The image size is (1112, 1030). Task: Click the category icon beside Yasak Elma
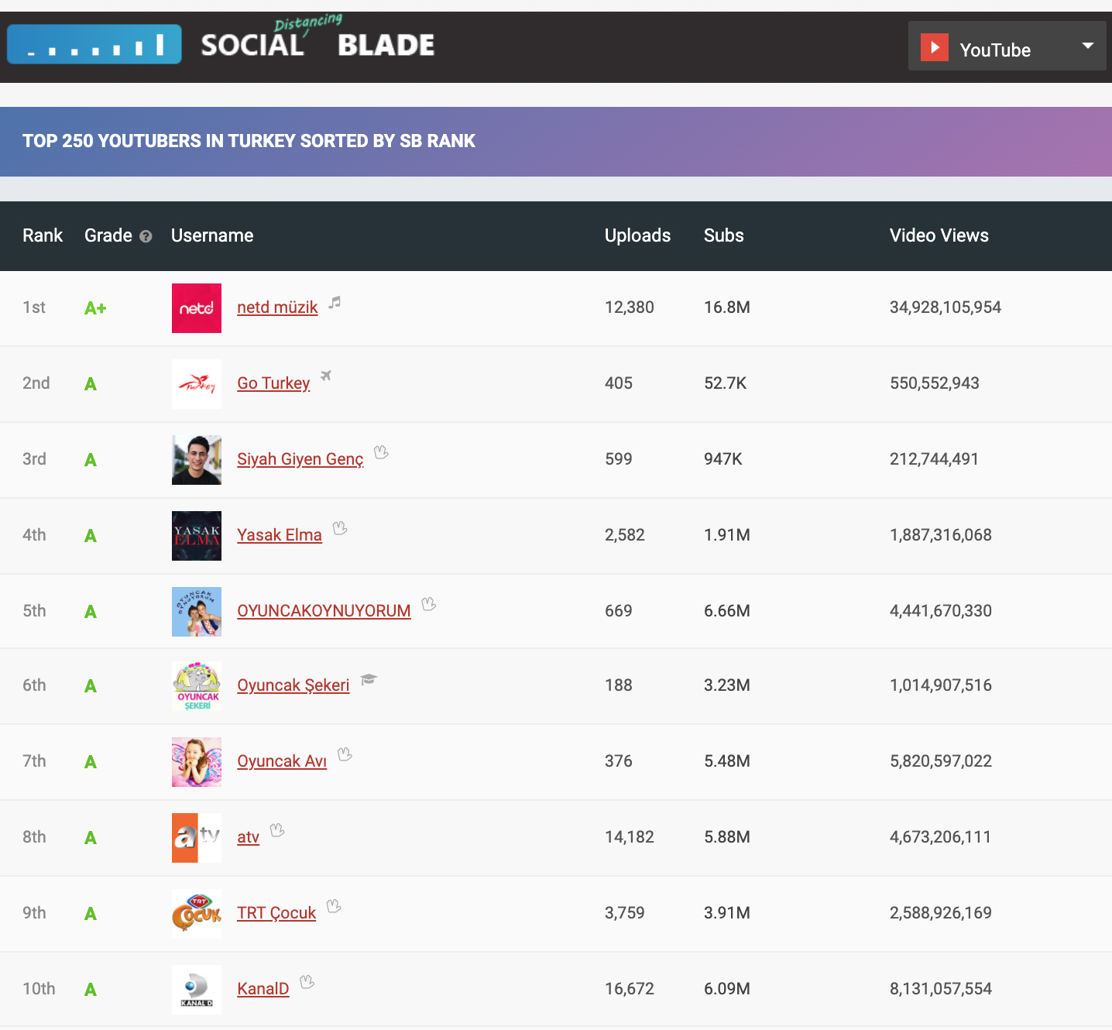pos(340,528)
